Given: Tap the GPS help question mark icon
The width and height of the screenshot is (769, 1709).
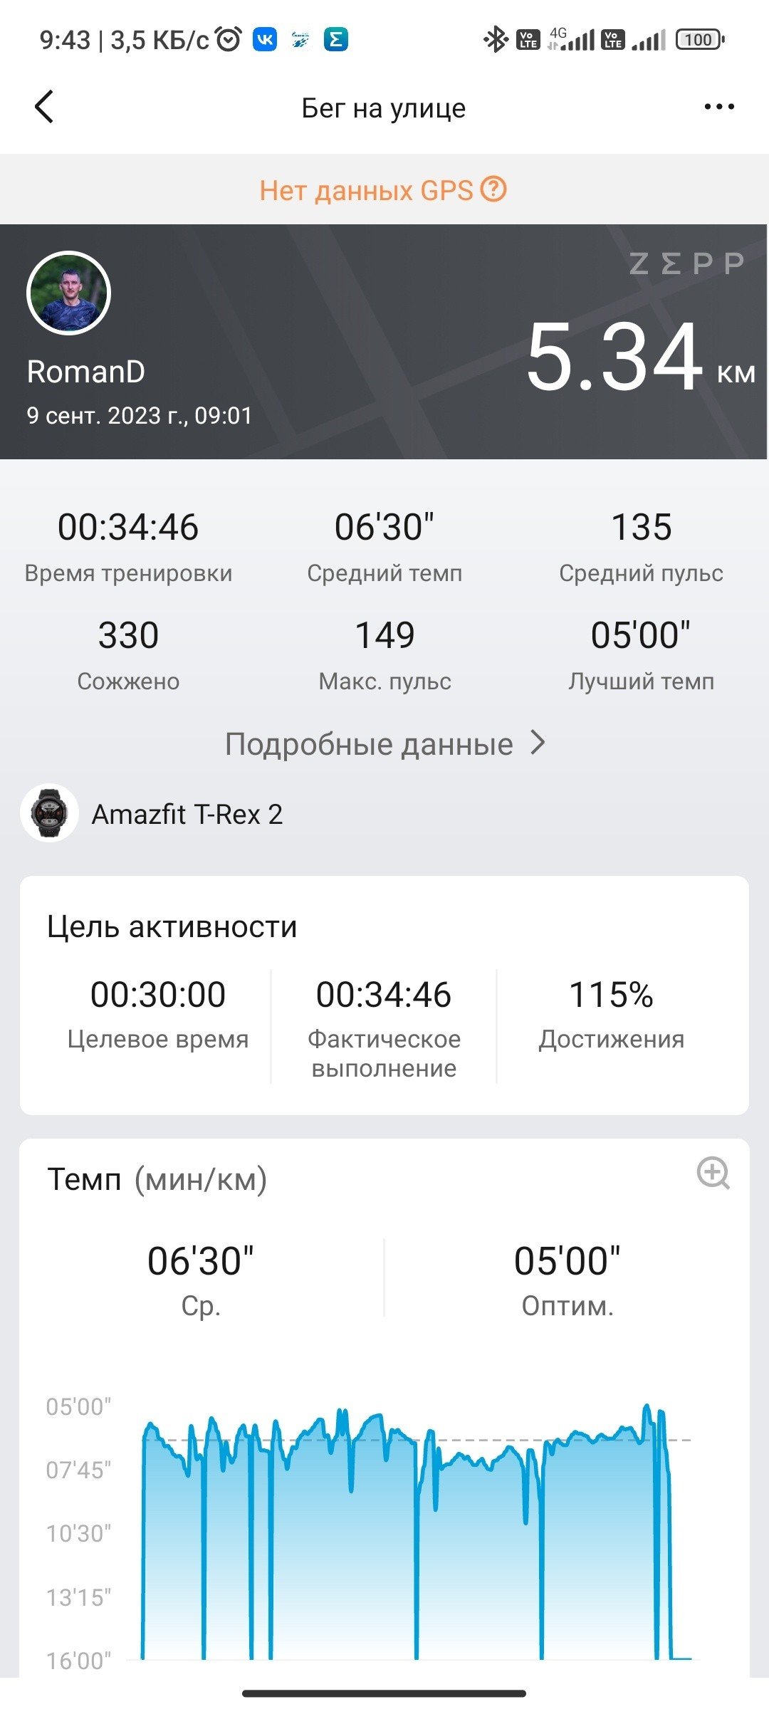Looking at the screenshot, I should click(493, 189).
